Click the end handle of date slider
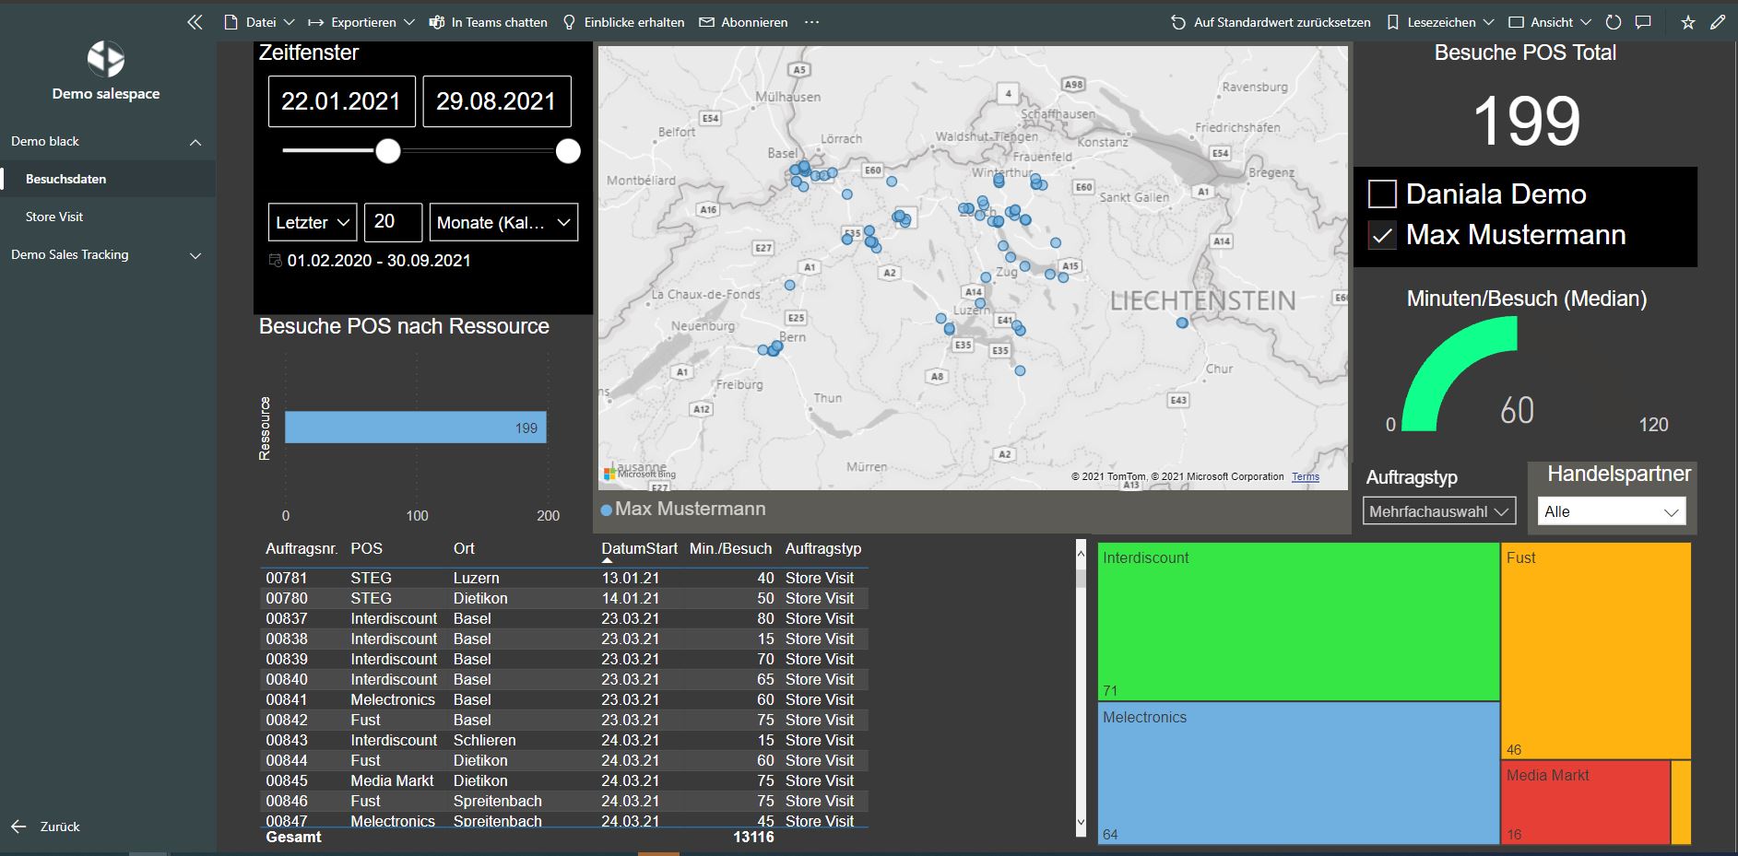The height and width of the screenshot is (856, 1738). (568, 151)
